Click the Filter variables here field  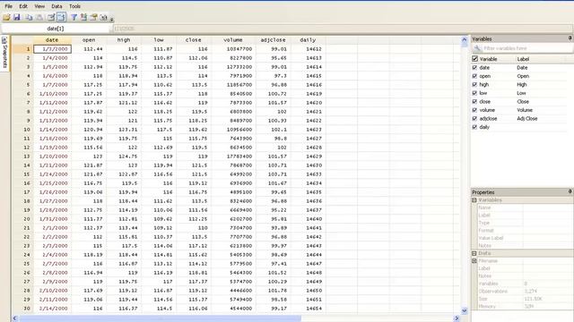click(x=526, y=48)
